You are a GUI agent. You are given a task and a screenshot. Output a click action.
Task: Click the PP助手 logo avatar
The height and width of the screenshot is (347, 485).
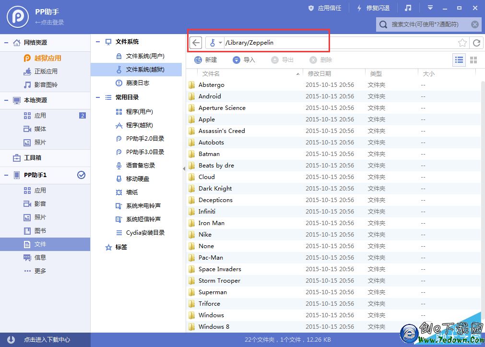18,17
